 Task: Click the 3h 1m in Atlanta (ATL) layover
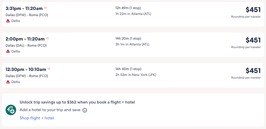[132, 44]
